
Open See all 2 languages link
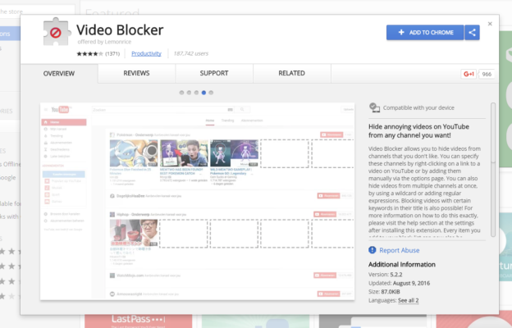[408, 300]
